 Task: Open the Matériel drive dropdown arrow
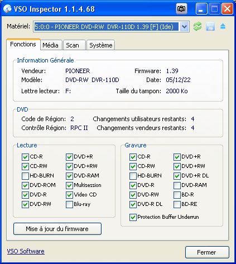[184, 27]
